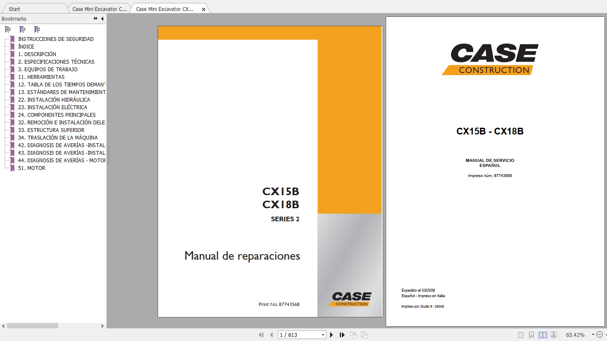The width and height of the screenshot is (607, 341).
Task: Toggle the two-page facing view
Action: tap(543, 335)
